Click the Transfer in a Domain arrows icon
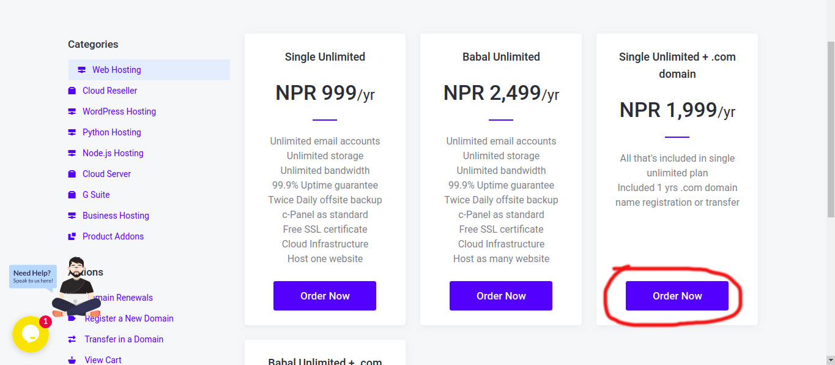This screenshot has height=365, width=835. click(x=72, y=339)
